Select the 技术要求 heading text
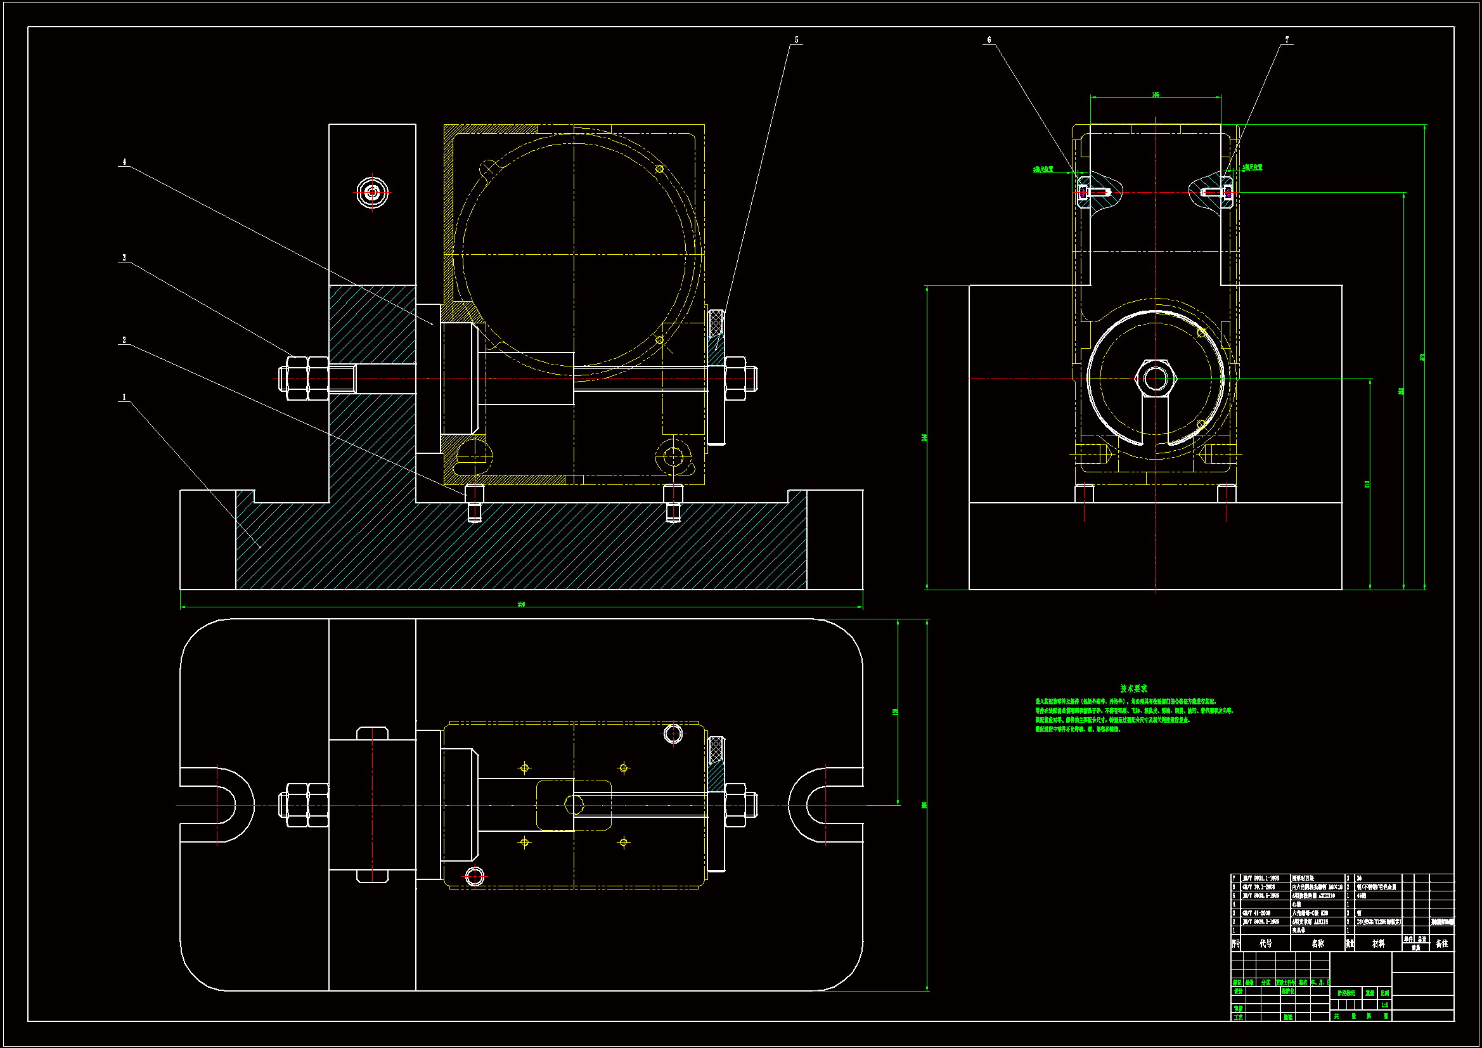Image resolution: width=1482 pixels, height=1048 pixels. coord(1133,689)
